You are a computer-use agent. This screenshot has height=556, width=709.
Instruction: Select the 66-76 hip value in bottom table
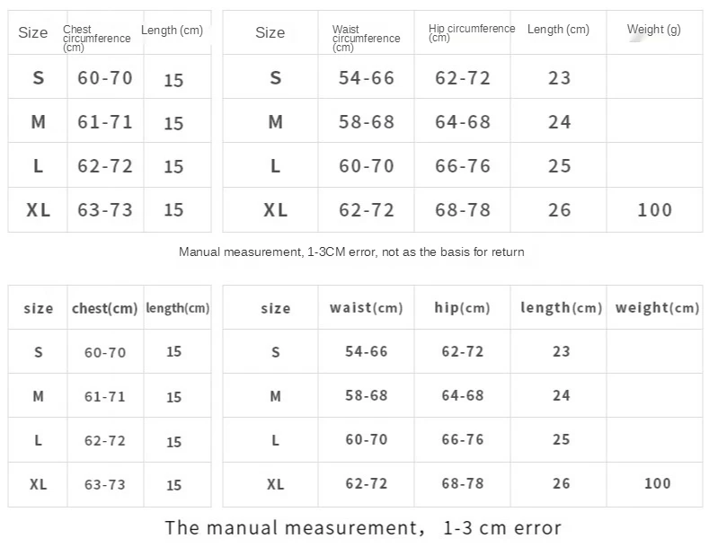(463, 439)
